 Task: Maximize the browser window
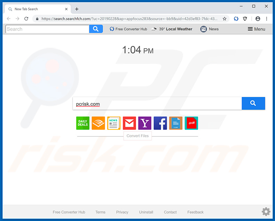pyautogui.click(x=254, y=6)
